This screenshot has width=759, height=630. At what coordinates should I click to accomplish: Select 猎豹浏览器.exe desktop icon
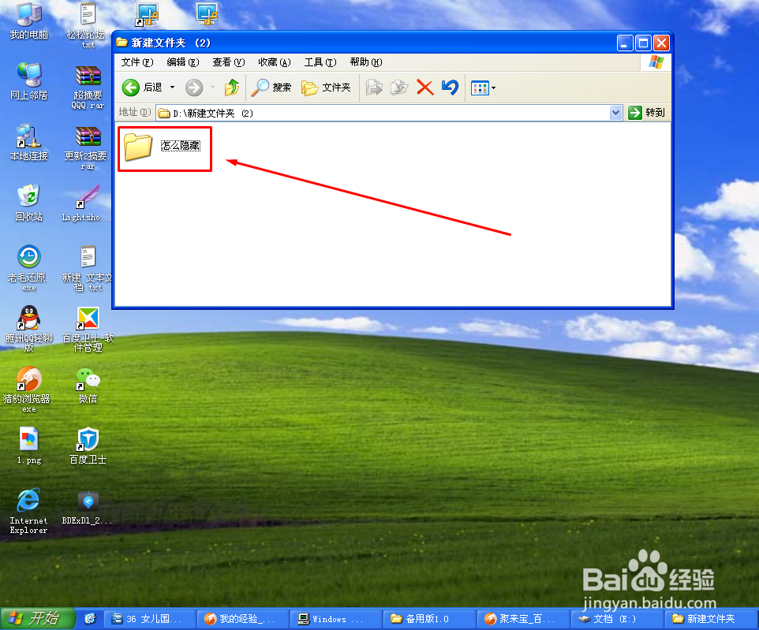tap(28, 390)
